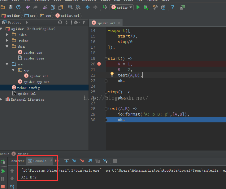Collapse all nodes in Project panel
This screenshot has width=226, height=189.
67,23
